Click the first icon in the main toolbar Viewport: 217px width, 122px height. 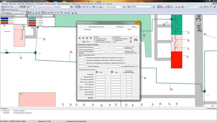3,7
